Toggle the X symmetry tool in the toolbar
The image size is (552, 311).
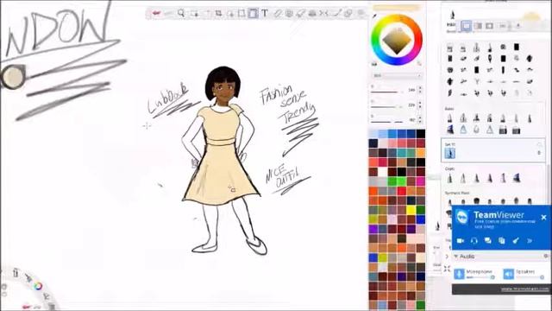(324, 14)
